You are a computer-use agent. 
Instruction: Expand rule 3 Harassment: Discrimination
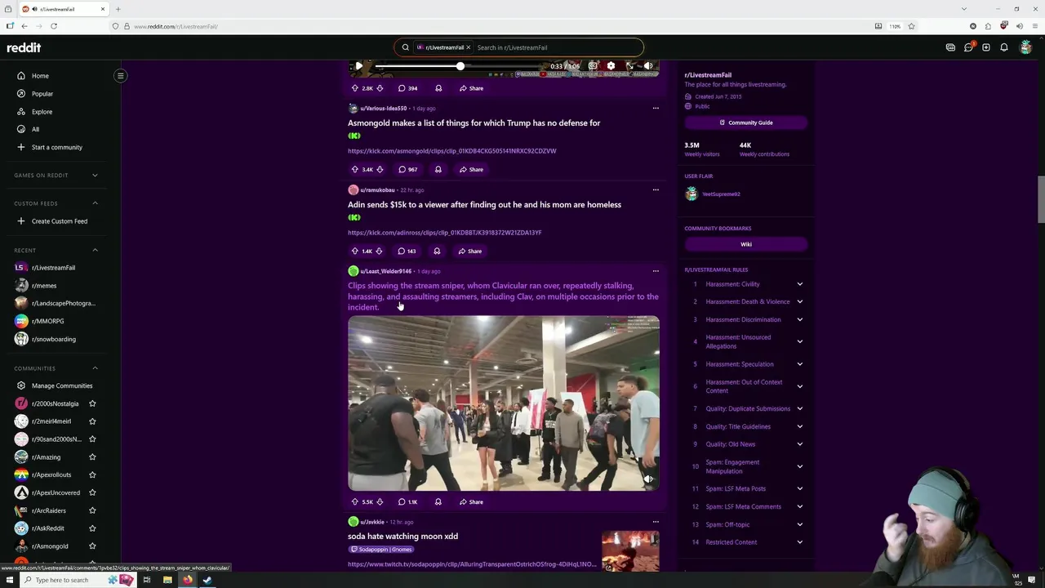tap(799, 320)
